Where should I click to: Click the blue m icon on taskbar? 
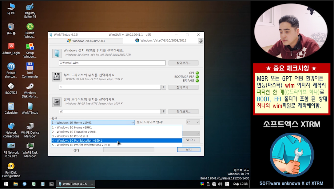[25, 184]
